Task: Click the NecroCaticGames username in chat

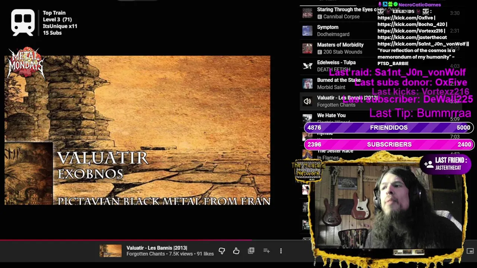Action: tap(420, 5)
